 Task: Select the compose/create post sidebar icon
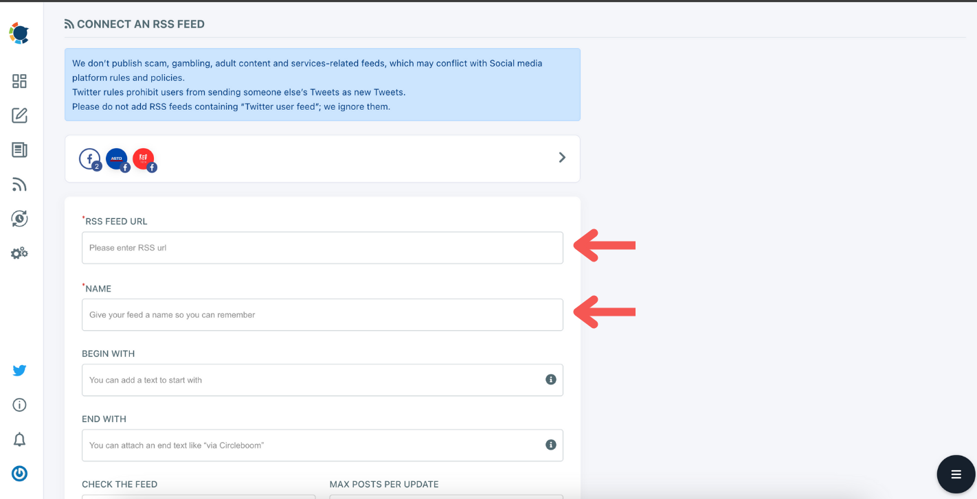pyautogui.click(x=19, y=115)
